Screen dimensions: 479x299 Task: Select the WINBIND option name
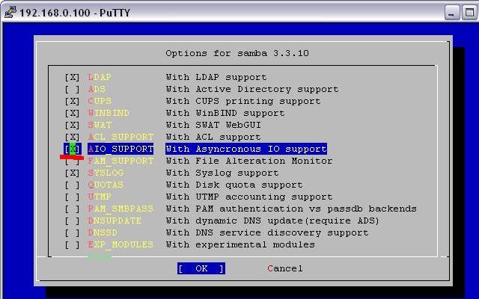tap(109, 113)
